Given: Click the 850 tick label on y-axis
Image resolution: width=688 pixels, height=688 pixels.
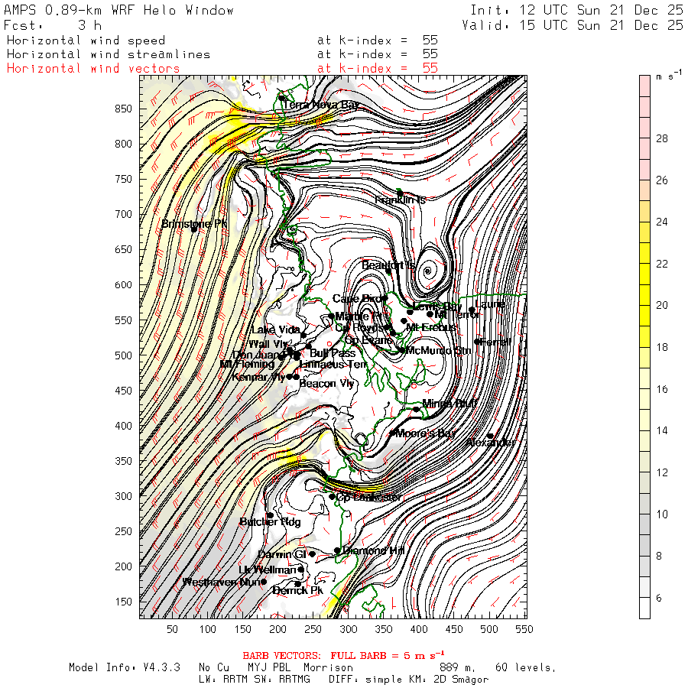Looking at the screenshot, I should pyautogui.click(x=123, y=109).
